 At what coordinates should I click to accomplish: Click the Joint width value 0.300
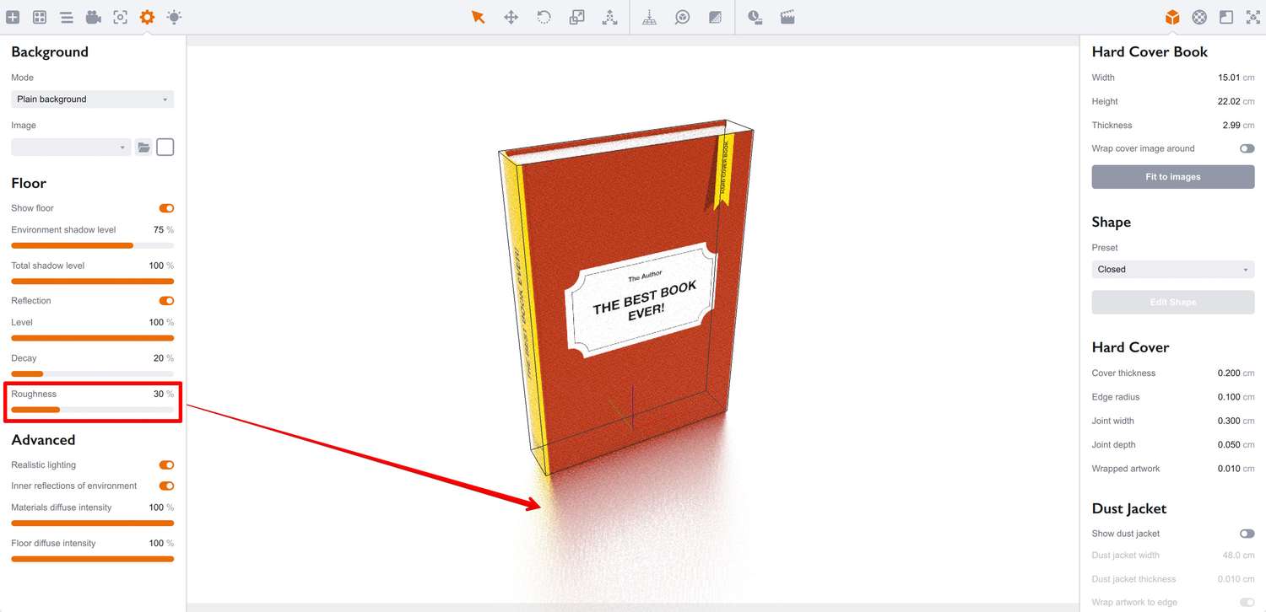click(x=1229, y=421)
